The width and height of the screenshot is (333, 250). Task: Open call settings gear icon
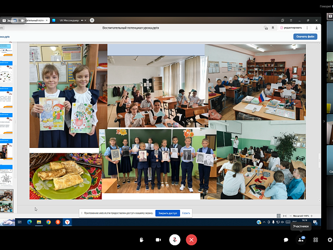point(330,240)
